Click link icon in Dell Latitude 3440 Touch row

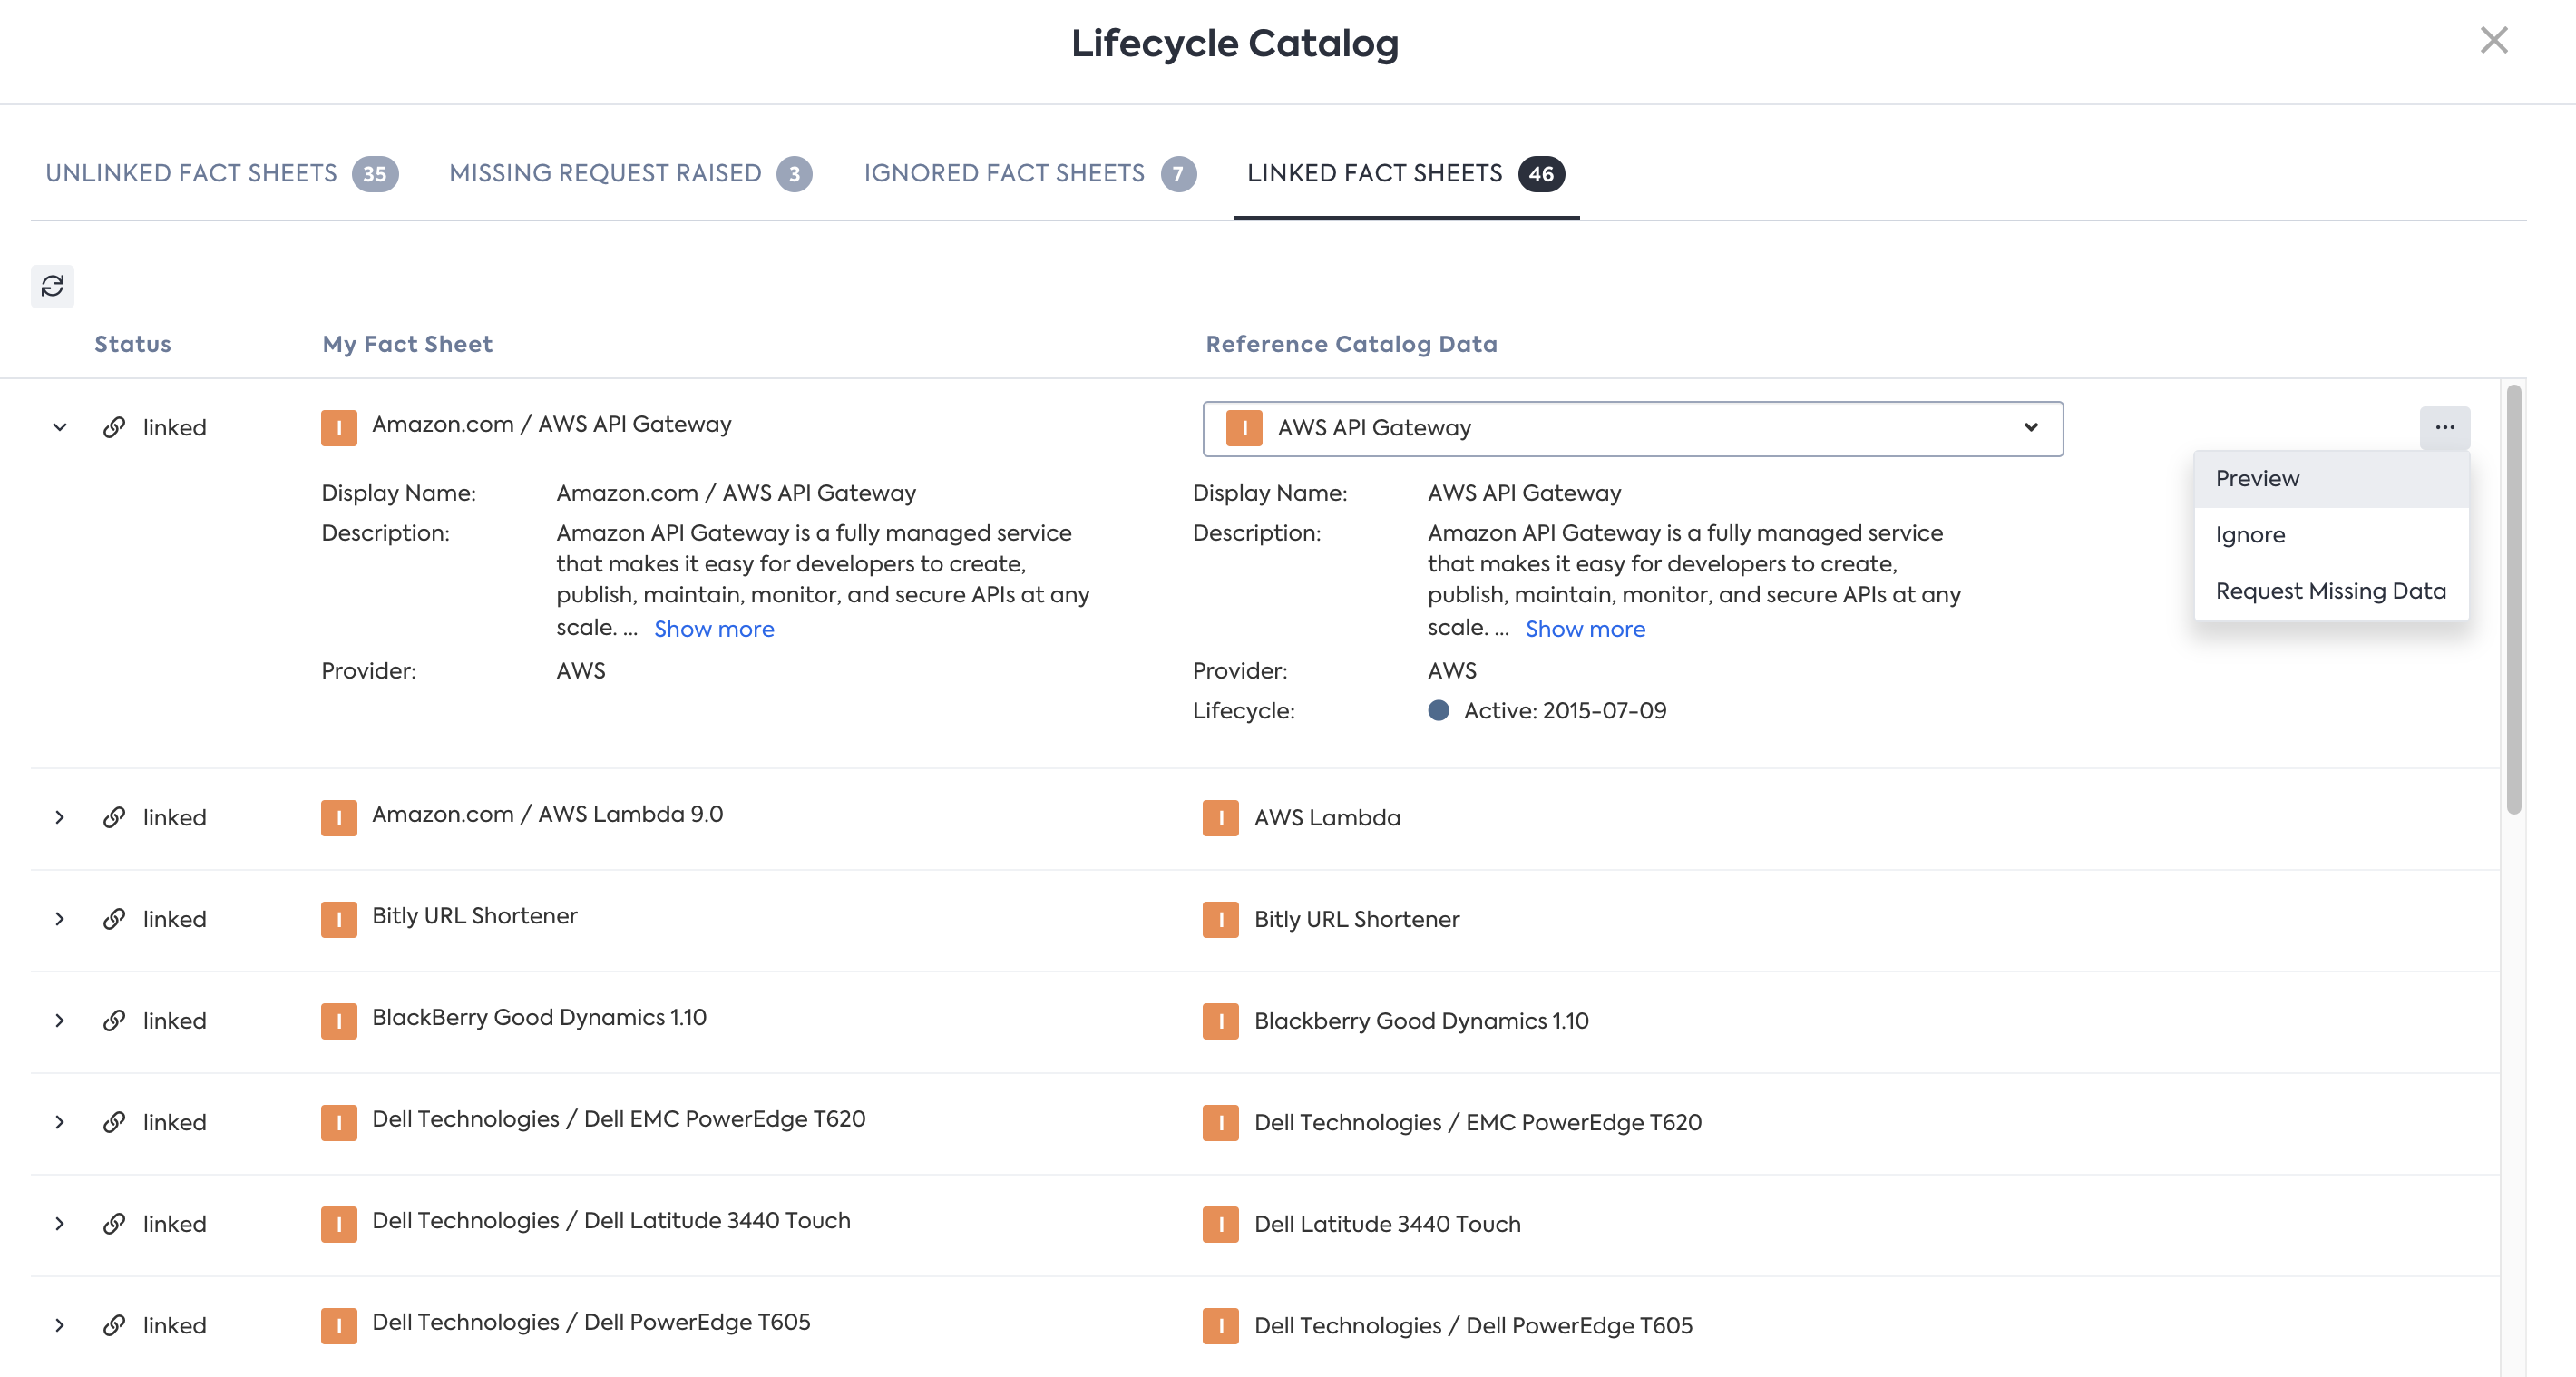point(114,1223)
